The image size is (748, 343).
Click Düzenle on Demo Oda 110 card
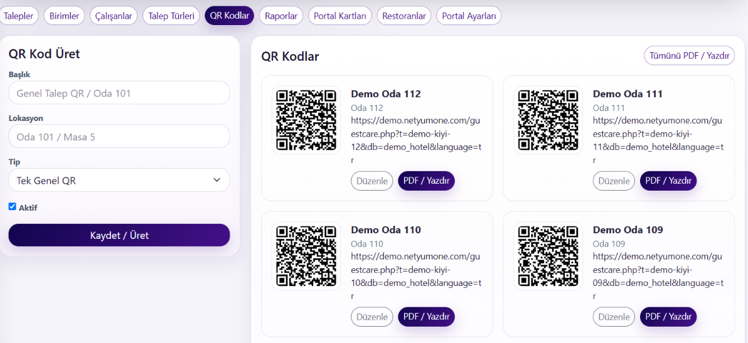point(372,317)
